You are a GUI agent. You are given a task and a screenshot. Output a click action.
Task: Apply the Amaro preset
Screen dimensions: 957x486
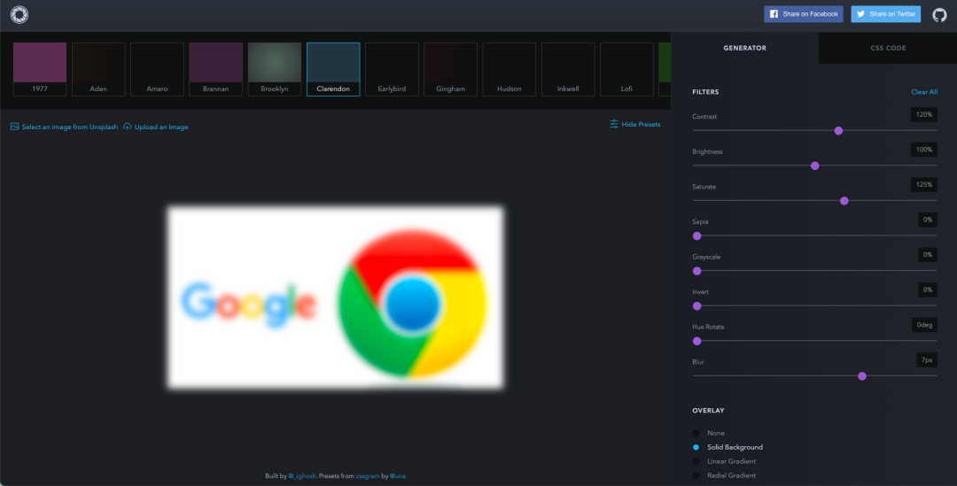tap(157, 70)
